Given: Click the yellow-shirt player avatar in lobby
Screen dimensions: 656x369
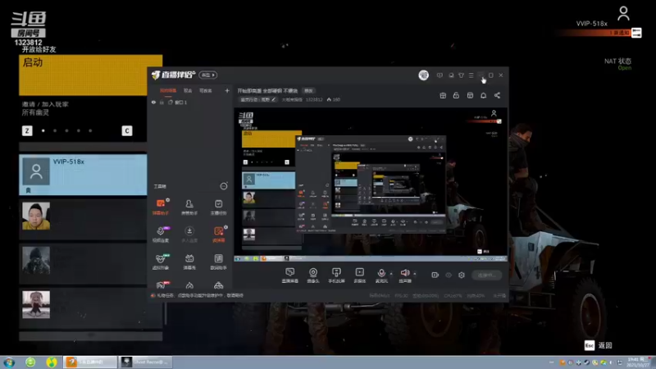Looking at the screenshot, I should [x=36, y=216].
